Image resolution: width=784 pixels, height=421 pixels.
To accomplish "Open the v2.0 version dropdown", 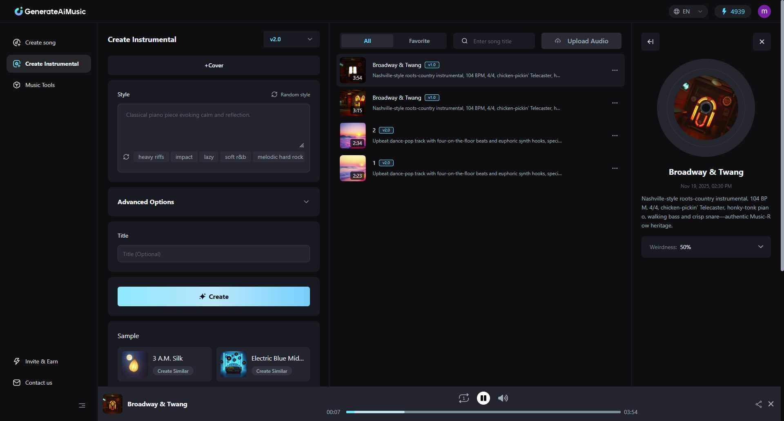I will tap(291, 39).
